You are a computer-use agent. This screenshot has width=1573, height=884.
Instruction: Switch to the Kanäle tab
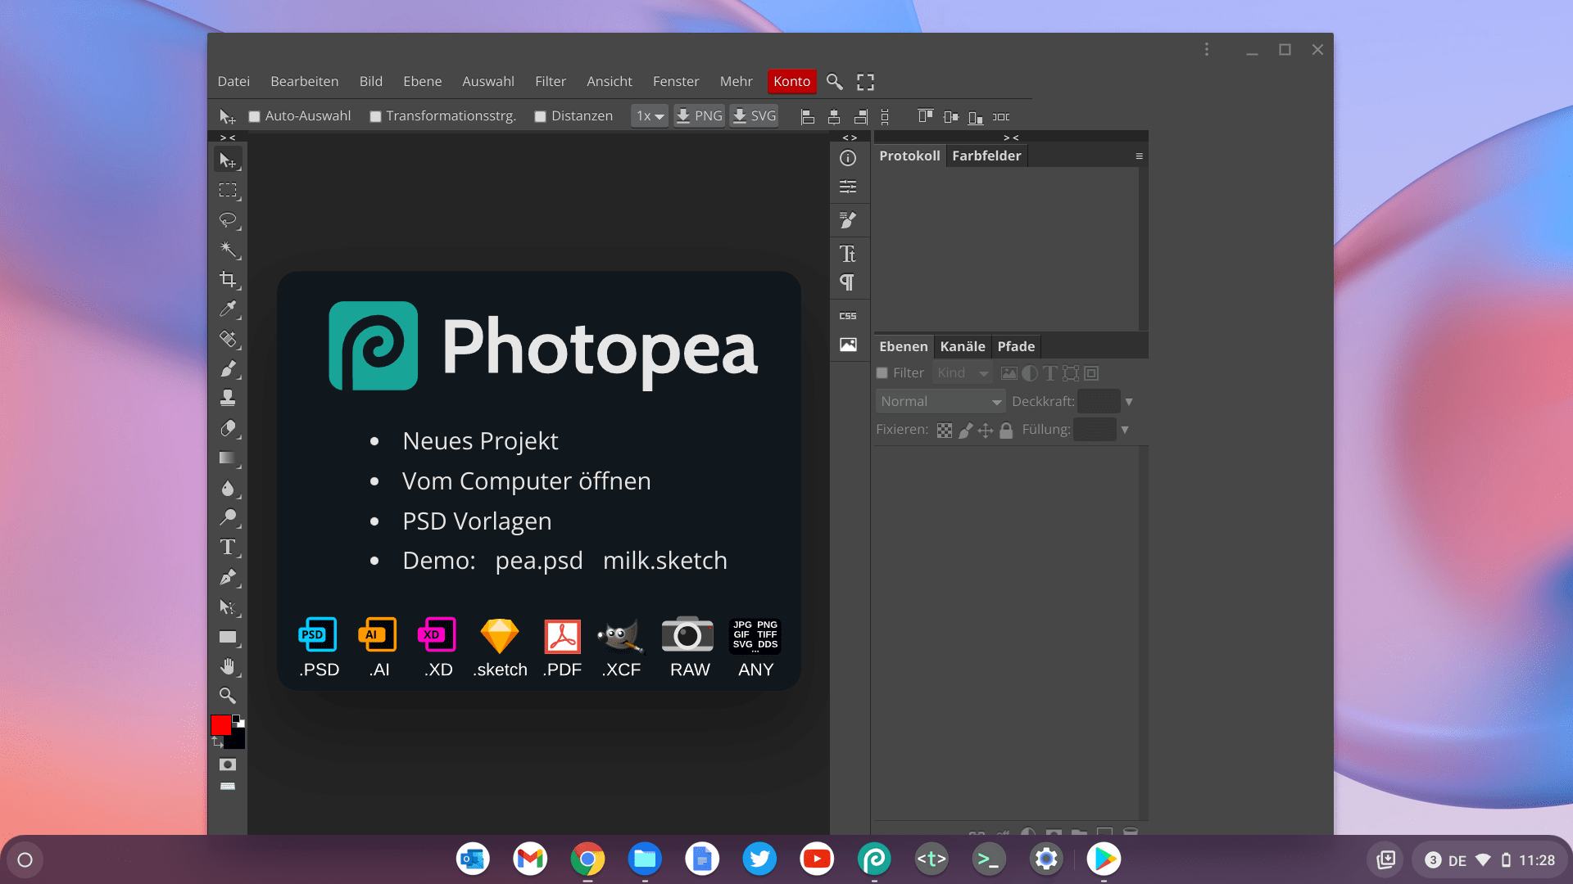963,346
